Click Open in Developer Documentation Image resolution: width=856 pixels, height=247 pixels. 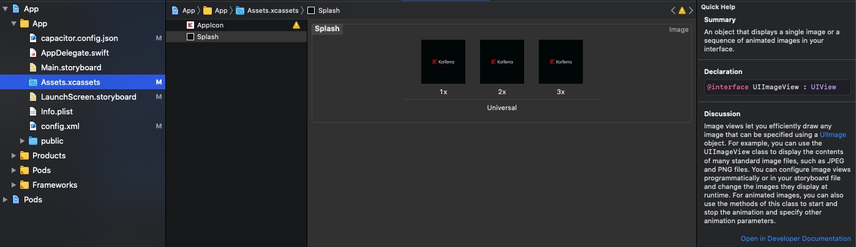pyautogui.click(x=795, y=238)
